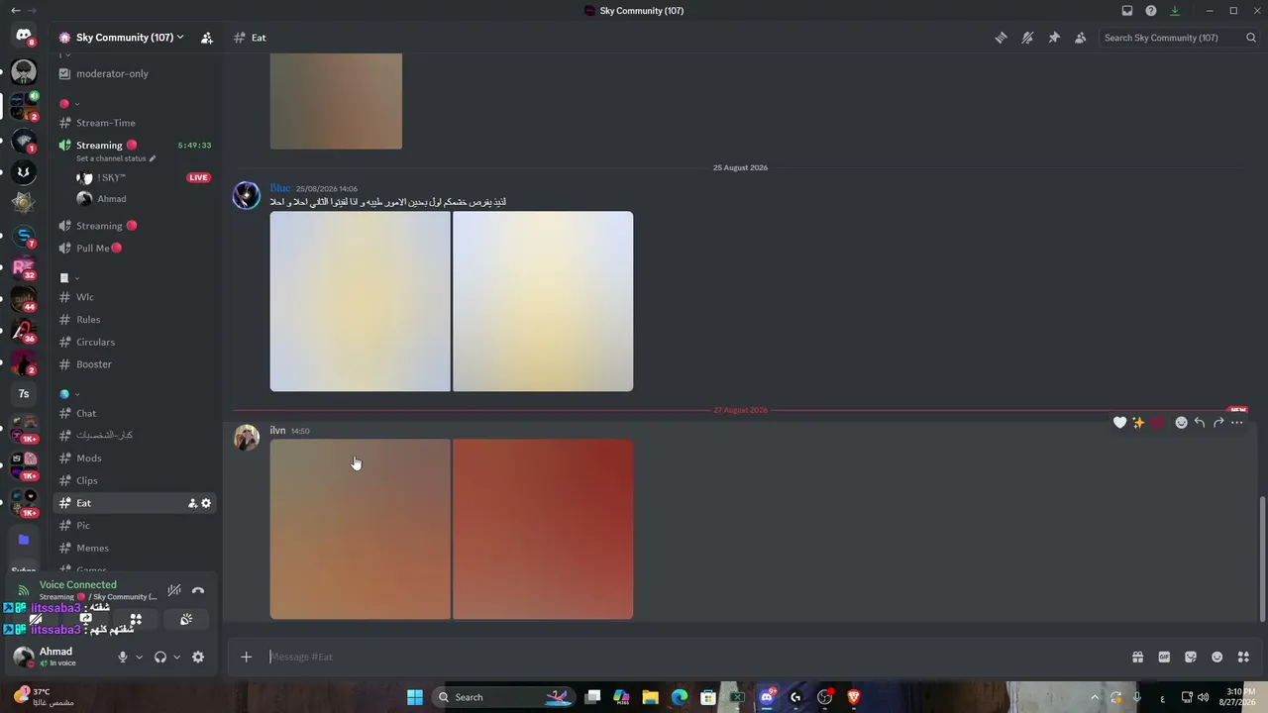The image size is (1268, 713).
Task: Add a reaction to ilvn's message
Action: coord(1181,423)
